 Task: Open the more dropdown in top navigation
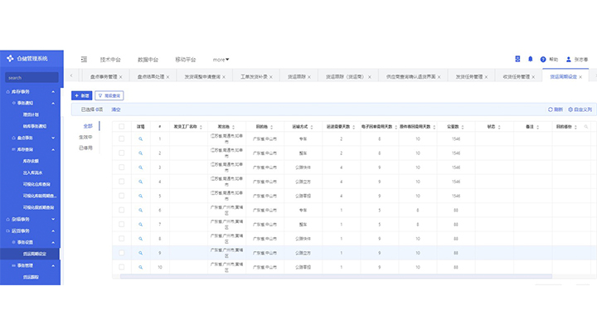point(221,59)
